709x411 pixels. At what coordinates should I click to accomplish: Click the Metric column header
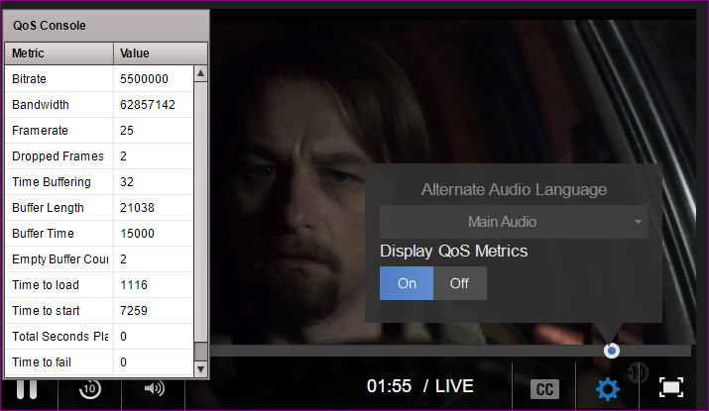pos(59,53)
